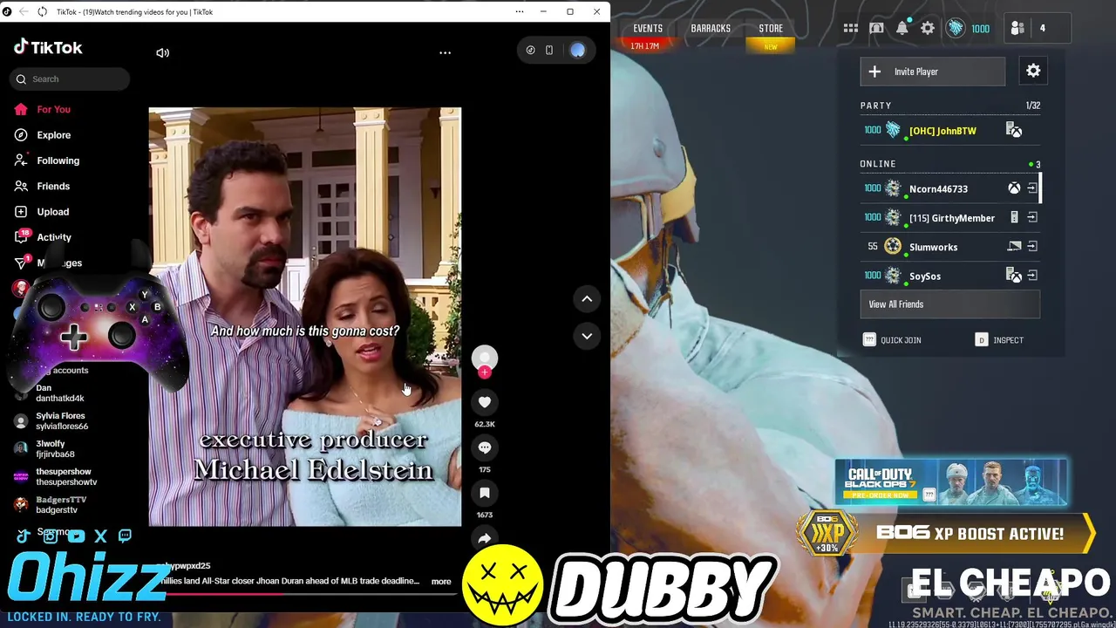Click Inspect at the panel bottom
The height and width of the screenshot is (628, 1116).
coord(999,340)
